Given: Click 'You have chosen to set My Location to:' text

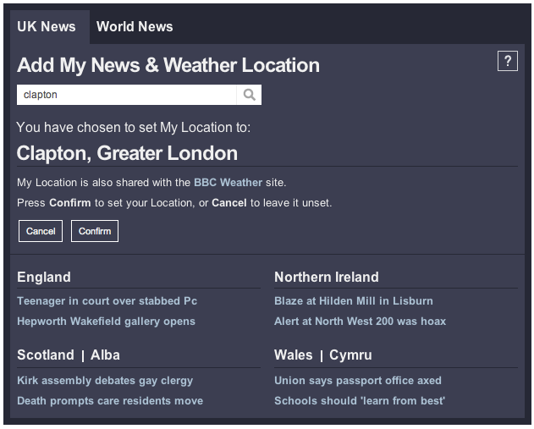Looking at the screenshot, I should 134,127.
